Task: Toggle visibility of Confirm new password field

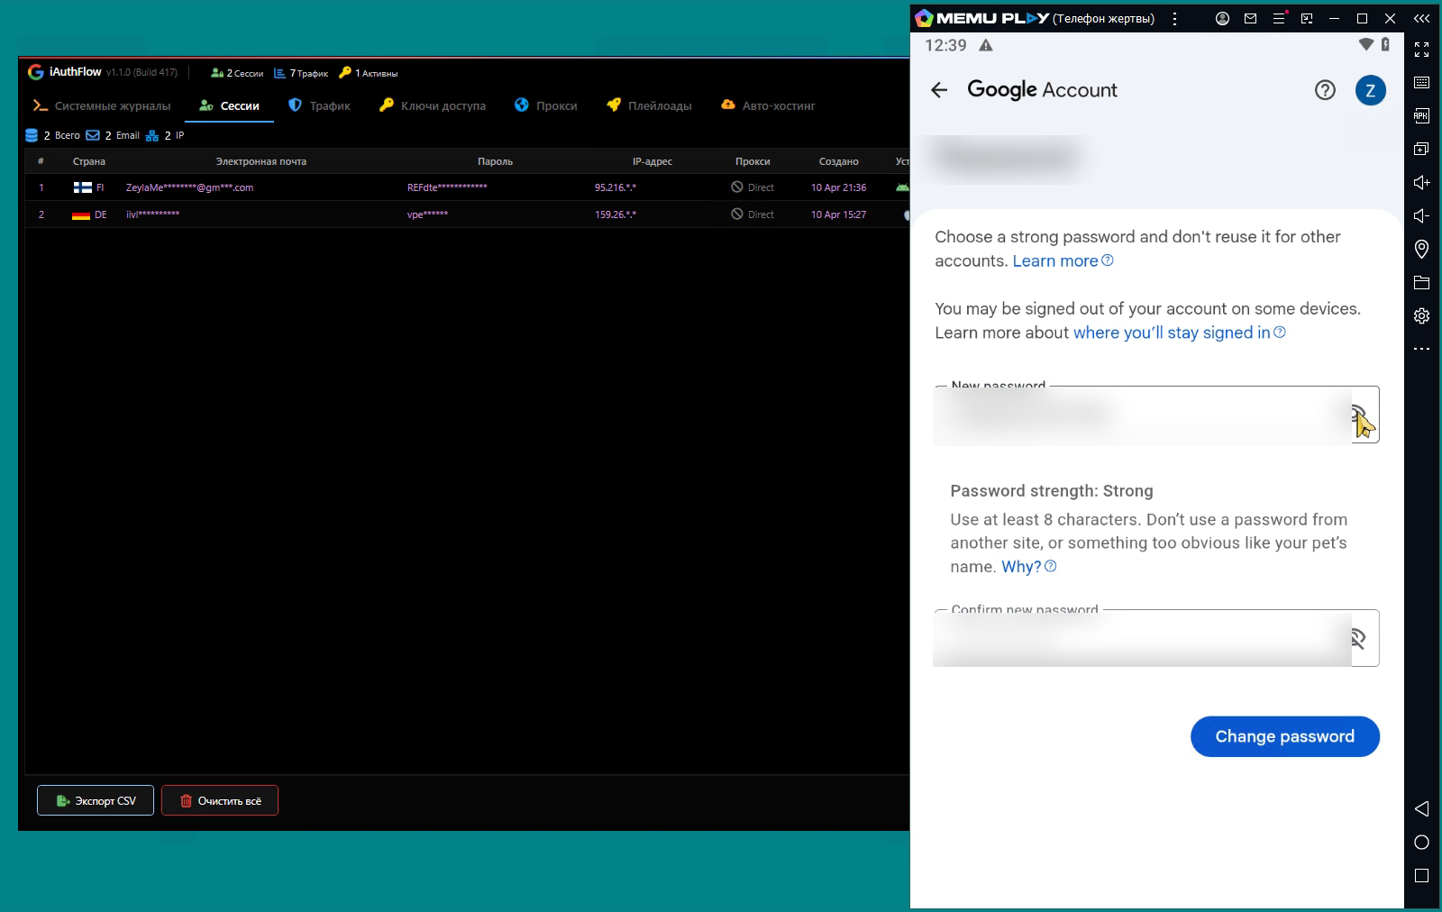Action: tap(1357, 638)
